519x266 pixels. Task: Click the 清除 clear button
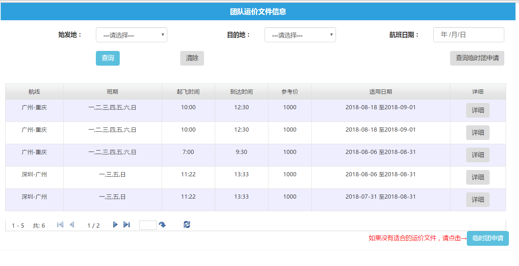click(x=192, y=58)
